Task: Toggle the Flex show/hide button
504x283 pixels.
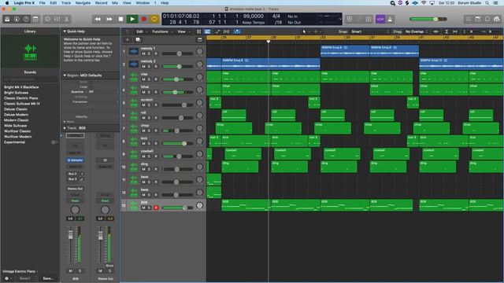Action: tap(227, 31)
